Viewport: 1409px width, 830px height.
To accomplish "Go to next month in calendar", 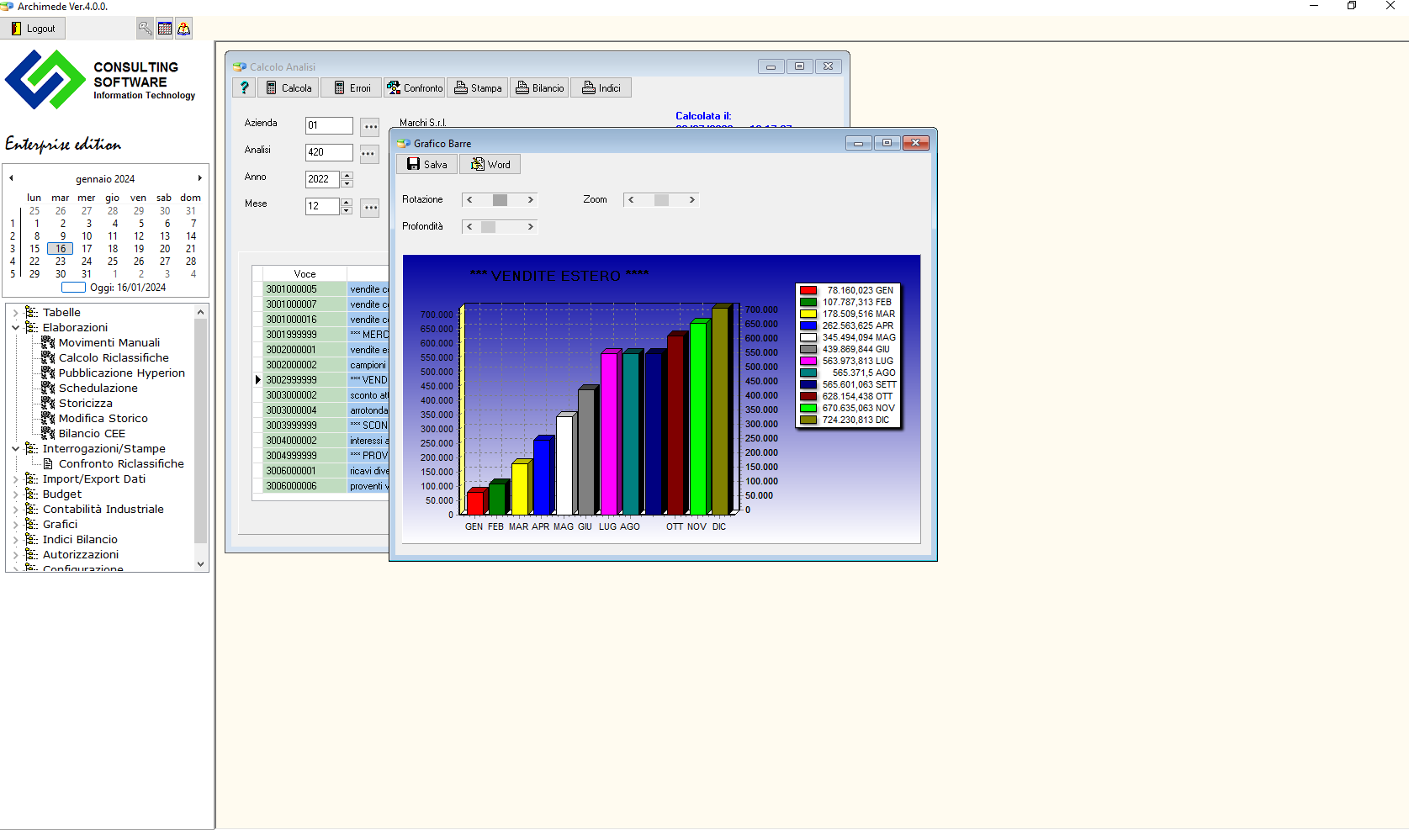I will pos(199,178).
